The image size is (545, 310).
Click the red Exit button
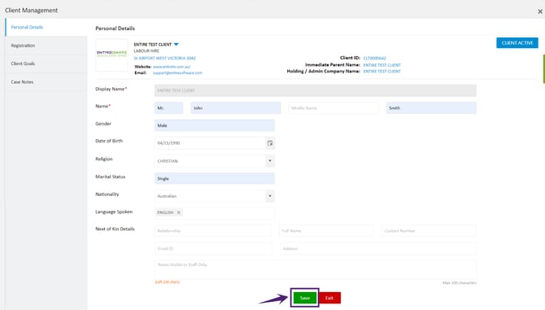pos(329,298)
